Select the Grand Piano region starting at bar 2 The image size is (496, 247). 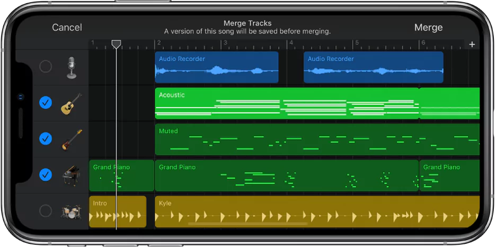[287, 175]
